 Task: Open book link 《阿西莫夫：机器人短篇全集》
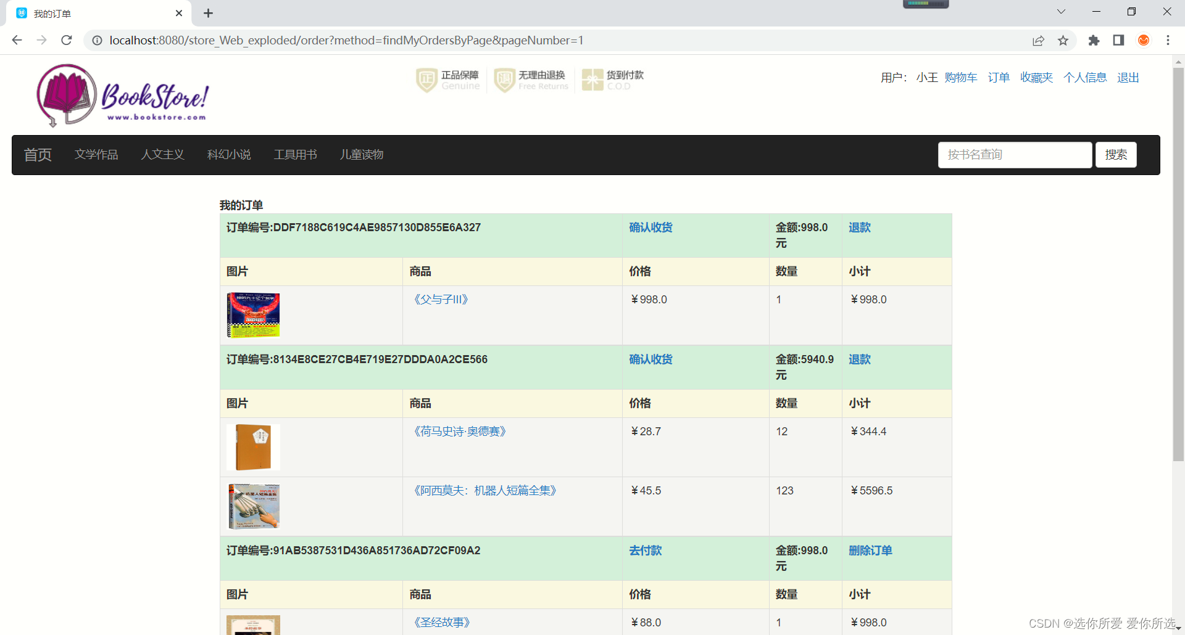[x=485, y=491]
